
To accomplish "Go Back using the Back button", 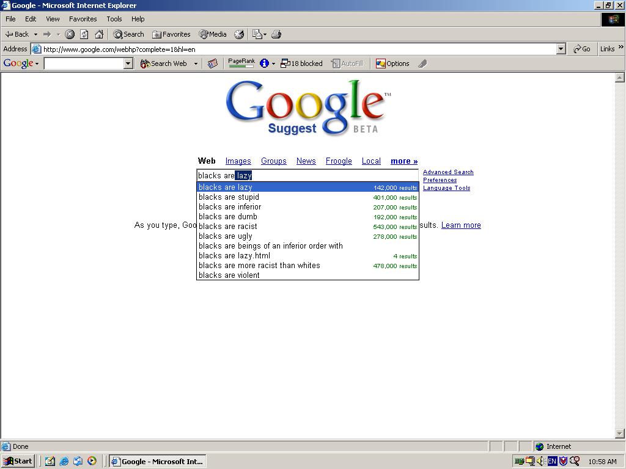I will (17, 34).
